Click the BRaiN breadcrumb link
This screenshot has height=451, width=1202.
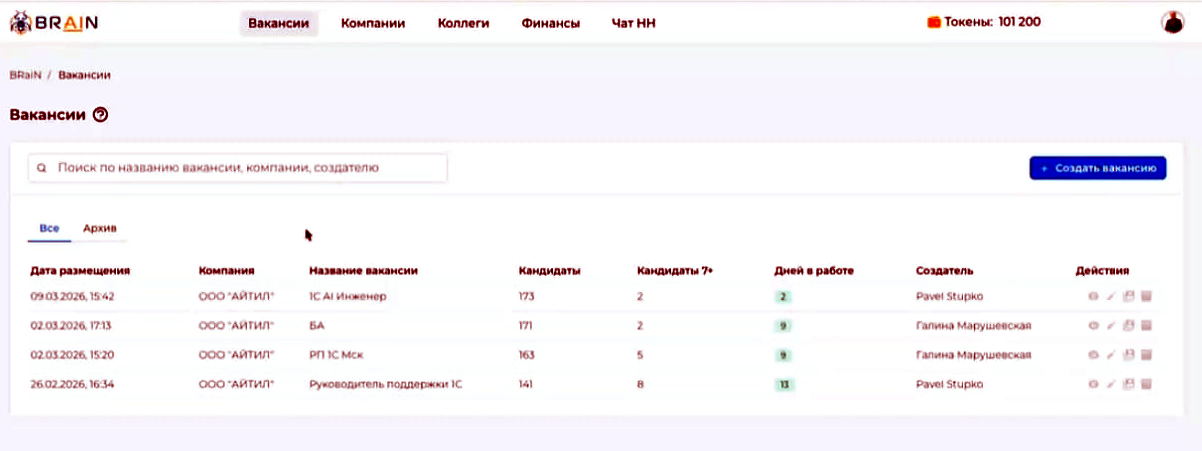click(25, 75)
